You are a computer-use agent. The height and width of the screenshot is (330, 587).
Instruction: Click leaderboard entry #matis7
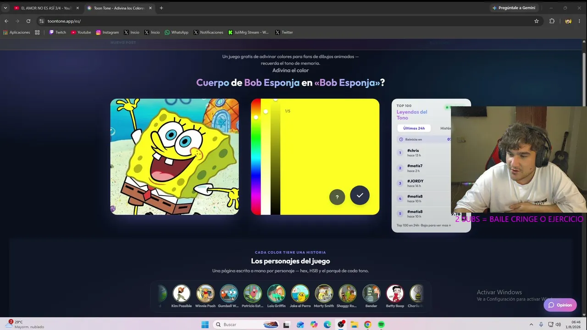424,168
